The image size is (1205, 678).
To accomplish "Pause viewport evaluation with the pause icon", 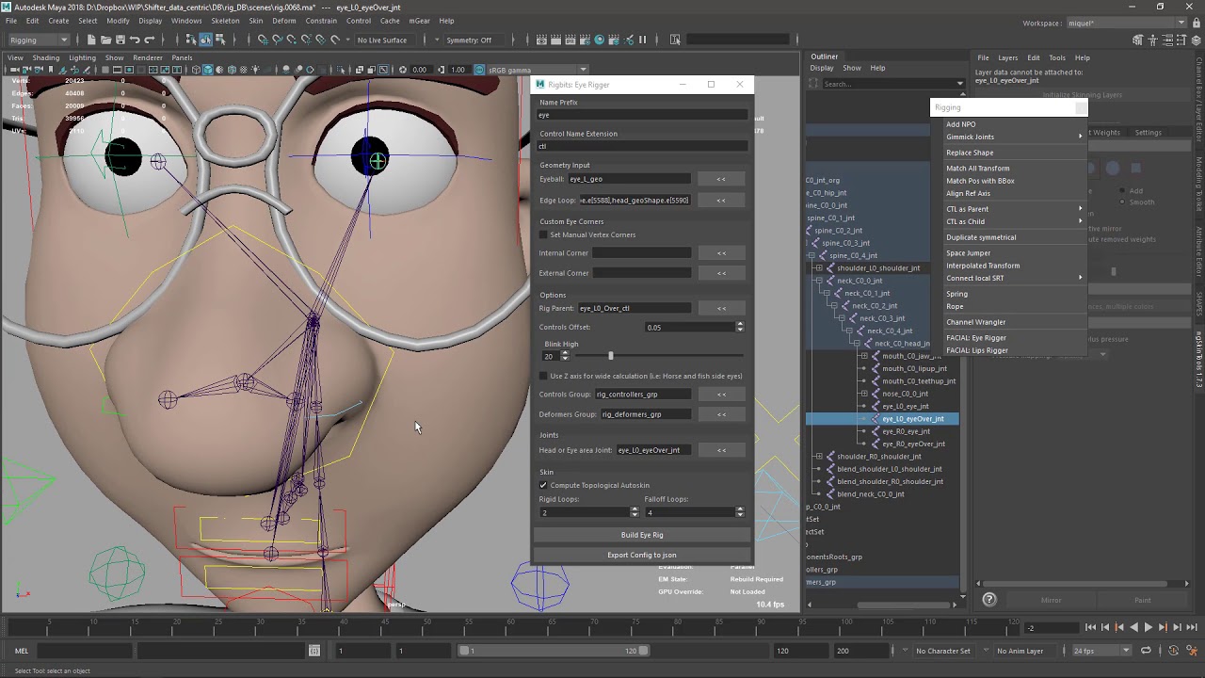I will click(643, 40).
